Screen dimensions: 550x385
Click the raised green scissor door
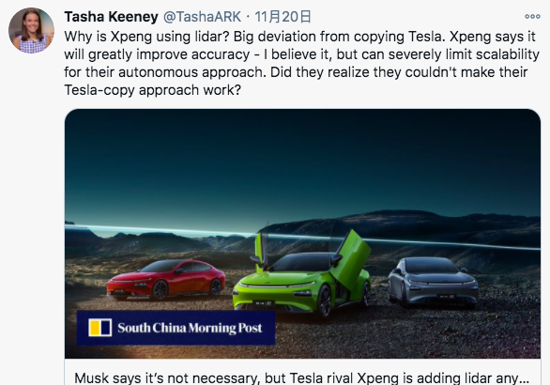351,260
